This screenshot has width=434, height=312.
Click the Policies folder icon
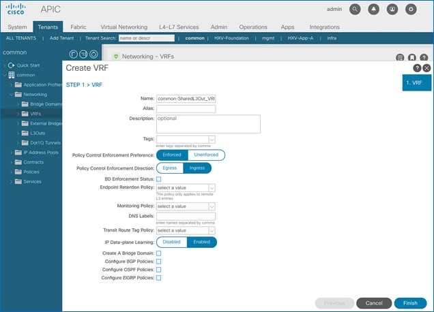[18, 172]
